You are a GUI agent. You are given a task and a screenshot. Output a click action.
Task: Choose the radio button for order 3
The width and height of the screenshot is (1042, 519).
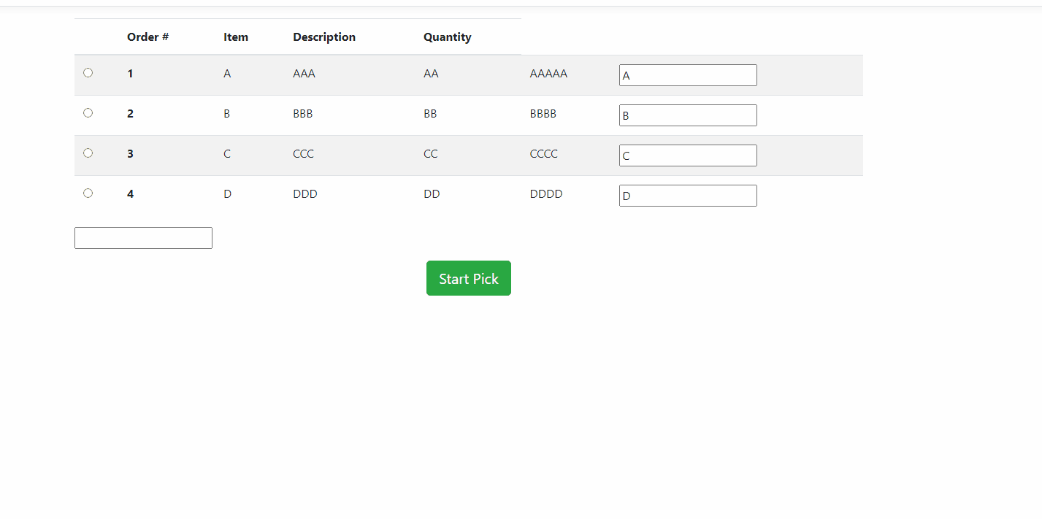click(88, 153)
